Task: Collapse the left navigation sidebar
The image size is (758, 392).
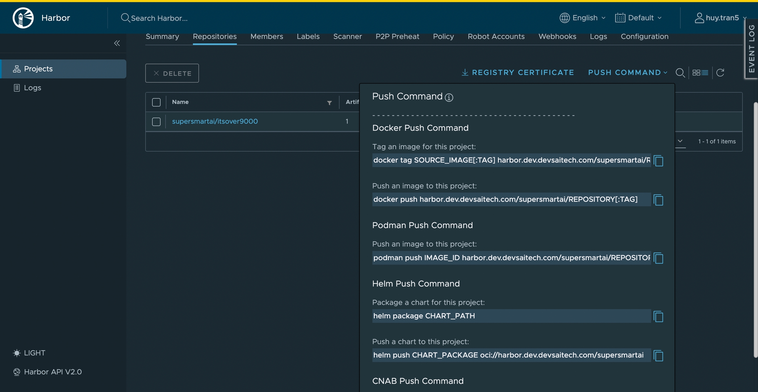Action: click(x=117, y=43)
